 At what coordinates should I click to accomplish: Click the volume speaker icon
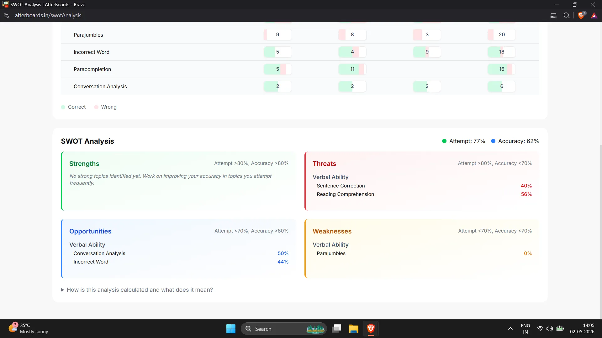click(x=550, y=329)
